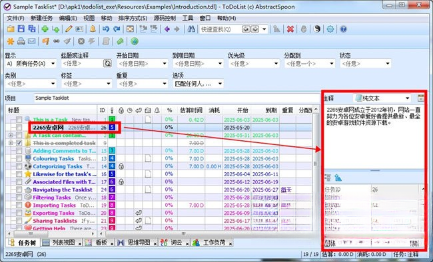Tick the 'Adding Comments to T...' checkbox
The height and width of the screenshot is (262, 433).
click(19, 151)
